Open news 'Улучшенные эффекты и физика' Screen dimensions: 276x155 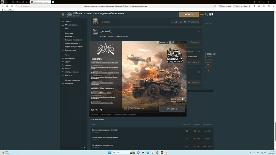(101, 93)
